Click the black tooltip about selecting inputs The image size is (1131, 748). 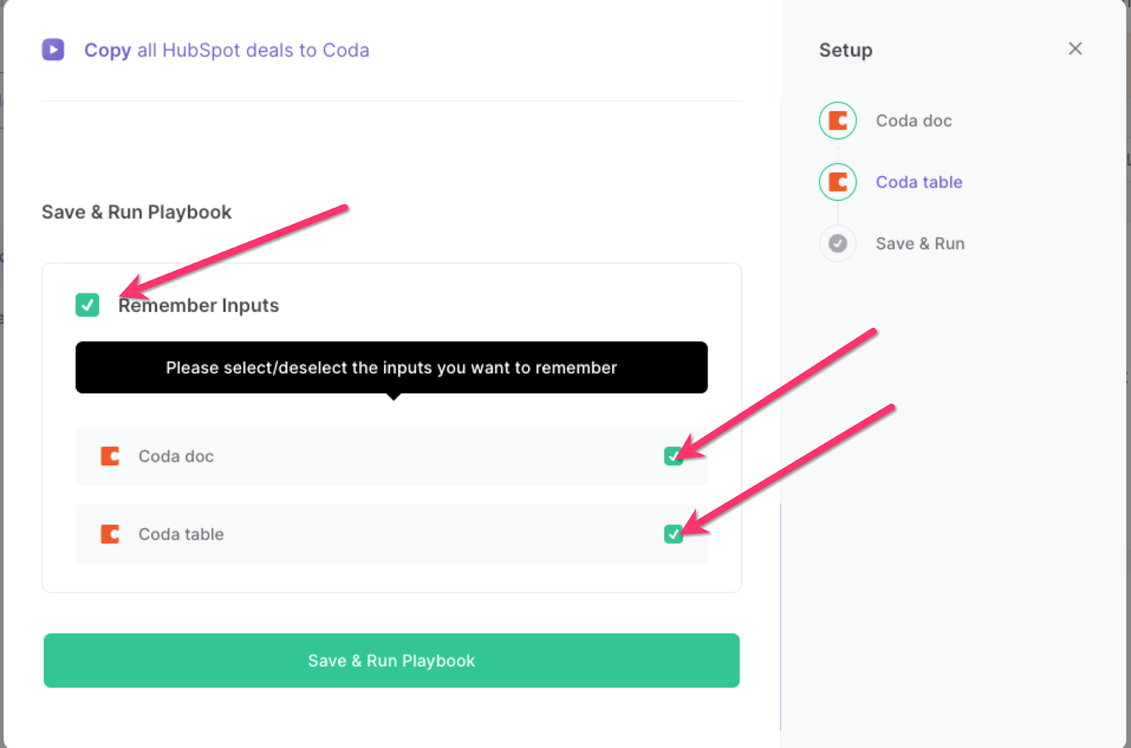392,368
